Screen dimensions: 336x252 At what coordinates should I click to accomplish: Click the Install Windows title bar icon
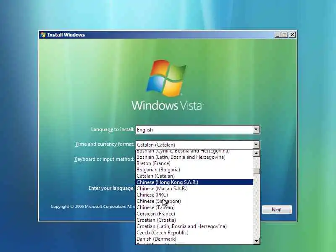click(x=43, y=35)
